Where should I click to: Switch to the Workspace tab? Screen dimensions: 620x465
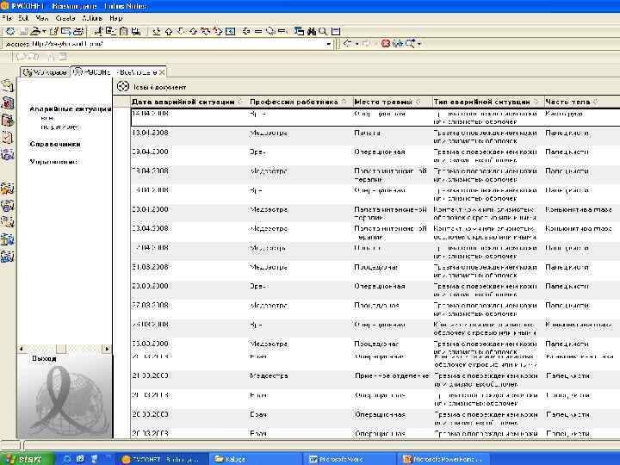(45, 72)
